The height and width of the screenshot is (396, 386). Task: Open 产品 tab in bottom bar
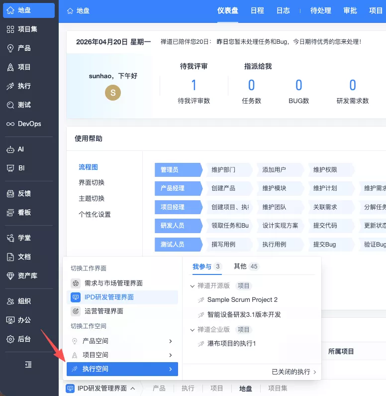click(x=159, y=389)
